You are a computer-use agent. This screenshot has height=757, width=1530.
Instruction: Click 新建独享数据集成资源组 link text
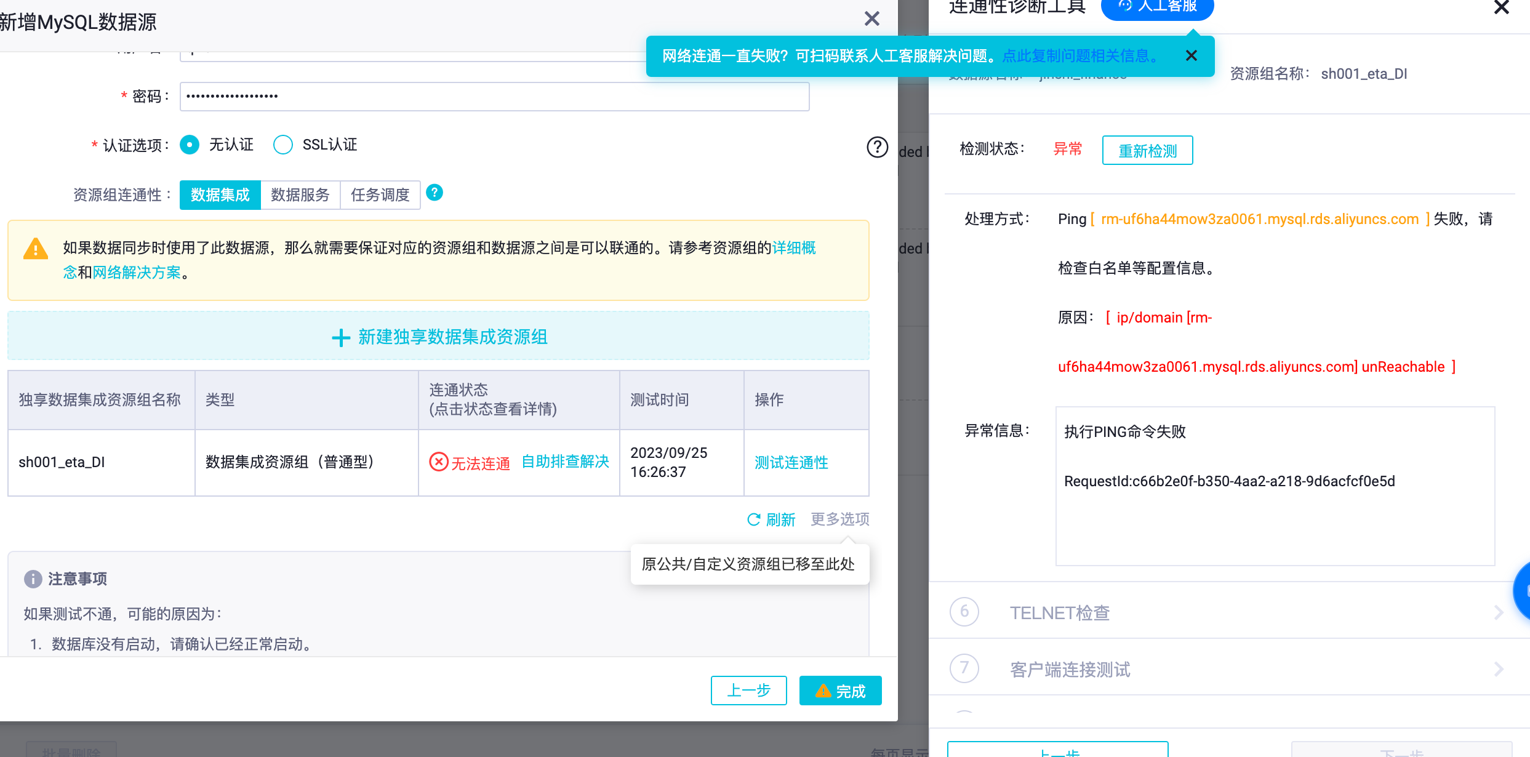pyautogui.click(x=453, y=337)
